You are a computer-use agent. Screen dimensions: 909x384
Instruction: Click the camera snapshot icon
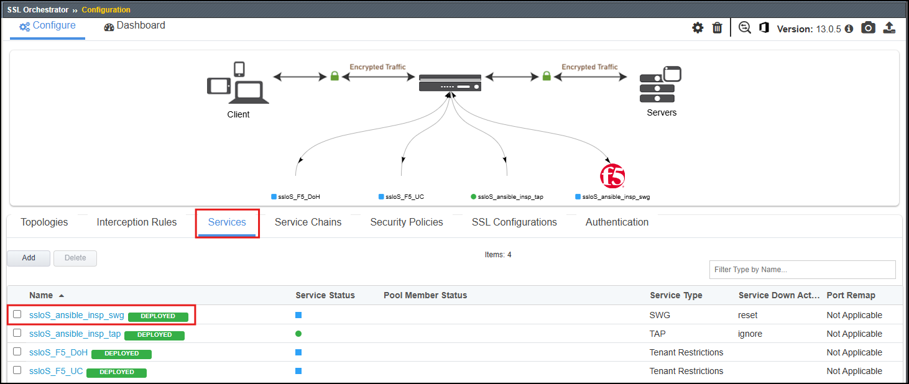click(x=868, y=28)
